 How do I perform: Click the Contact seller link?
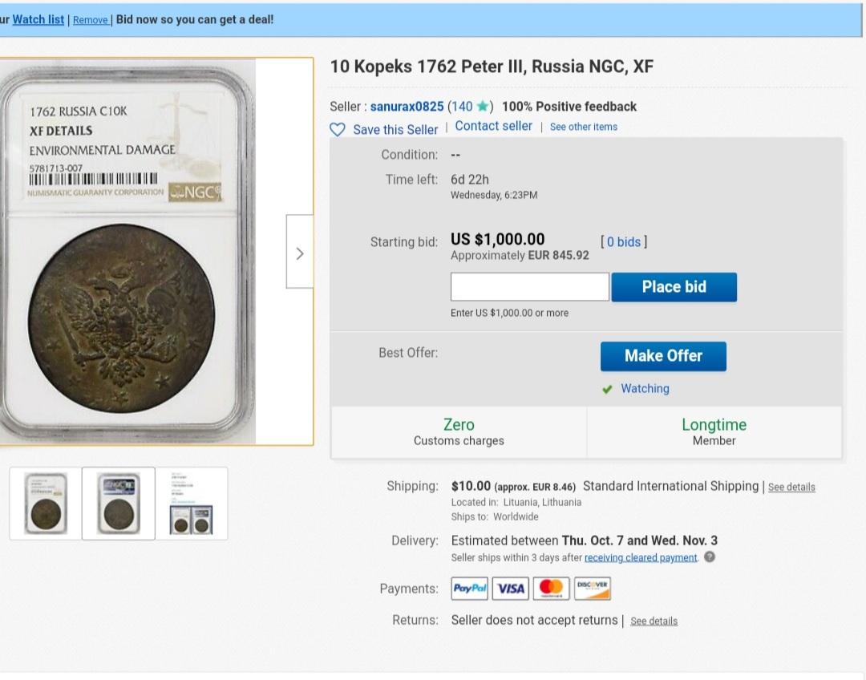tap(494, 126)
